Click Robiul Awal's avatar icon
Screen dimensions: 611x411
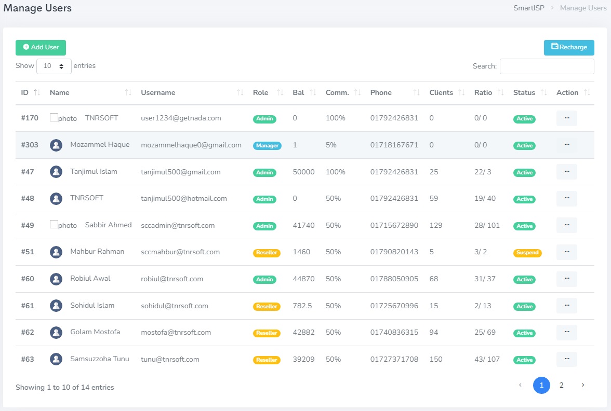56,279
